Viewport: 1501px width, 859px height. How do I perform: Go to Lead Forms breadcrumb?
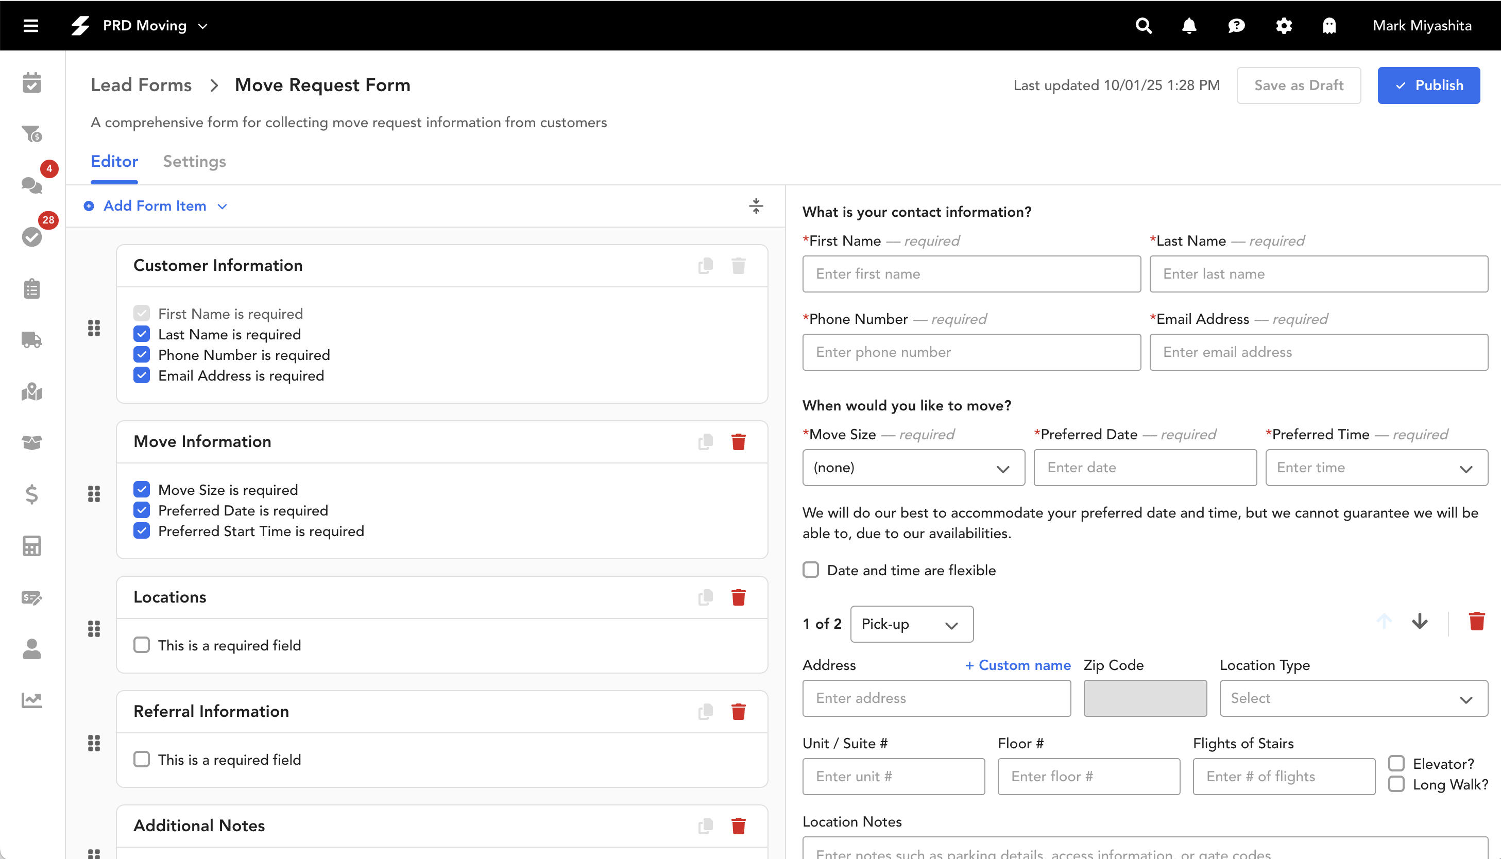click(141, 85)
